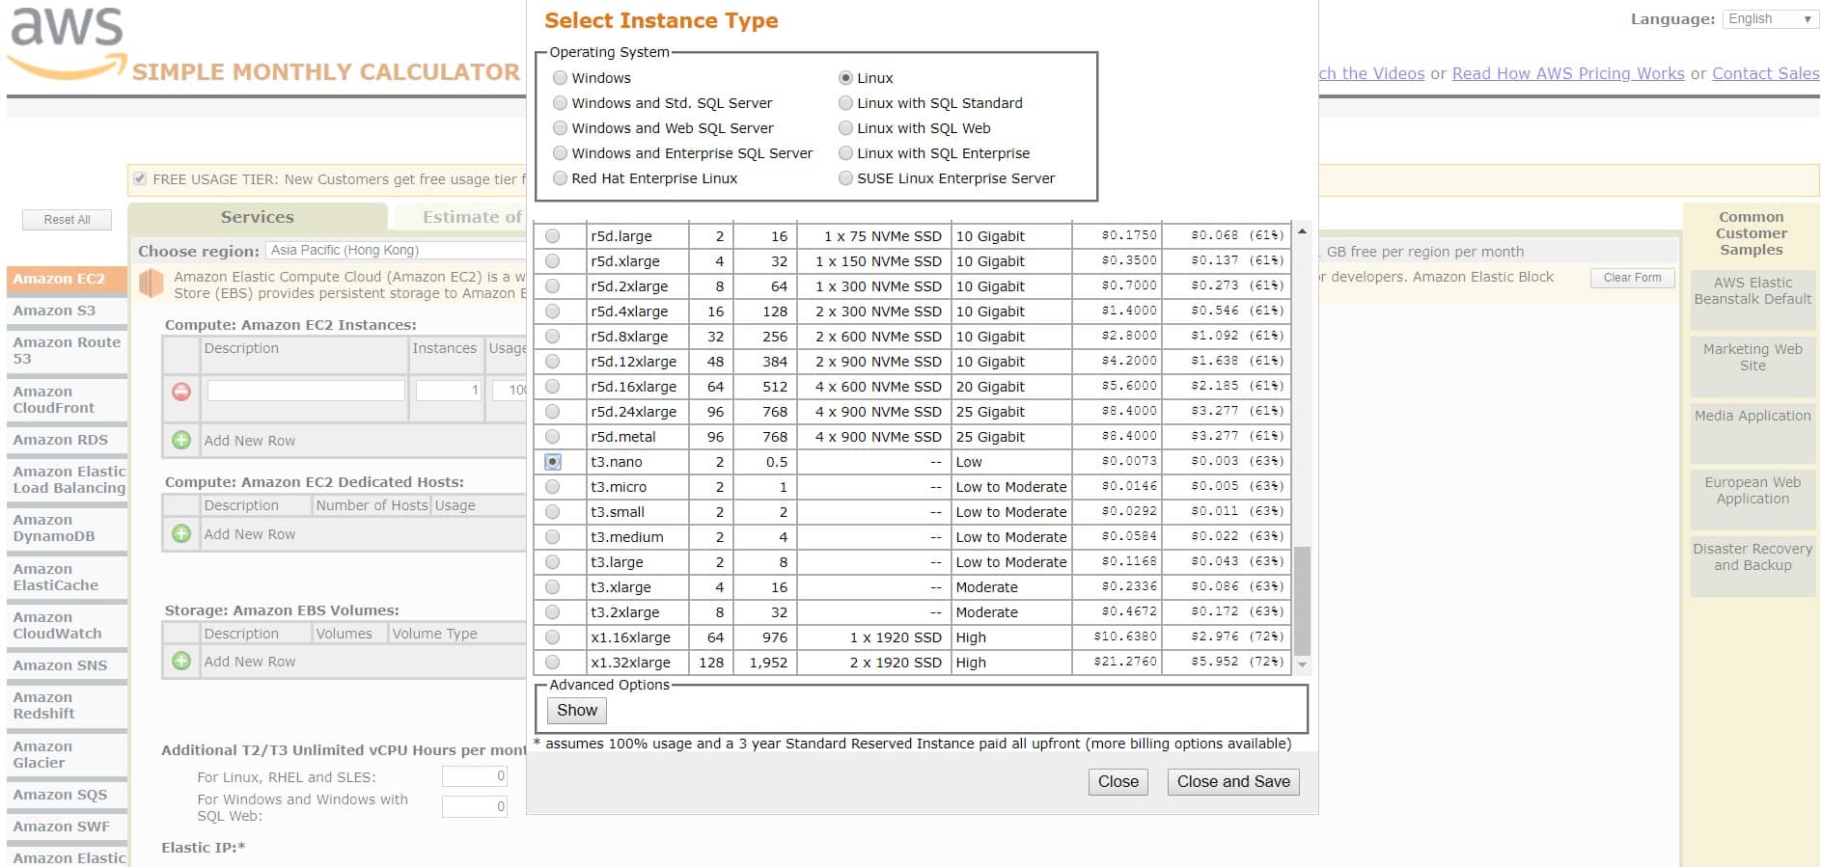The image size is (1821, 867).
Task: Click the Clear Form button
Action: pos(1632,278)
